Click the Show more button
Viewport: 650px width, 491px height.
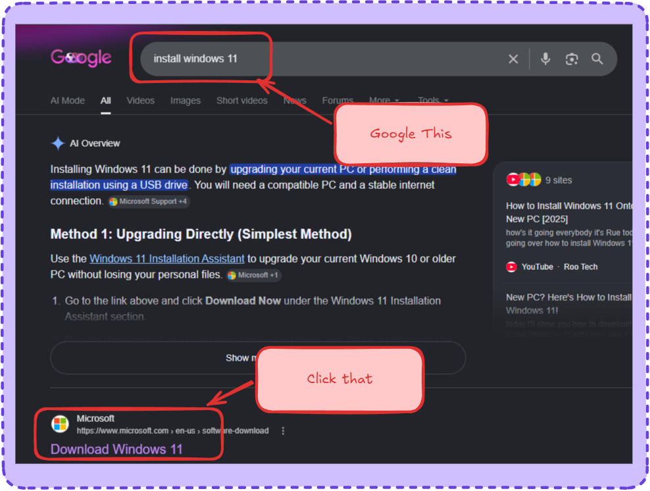[x=258, y=358]
